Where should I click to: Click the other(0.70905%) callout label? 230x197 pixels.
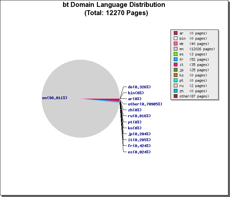145,104
